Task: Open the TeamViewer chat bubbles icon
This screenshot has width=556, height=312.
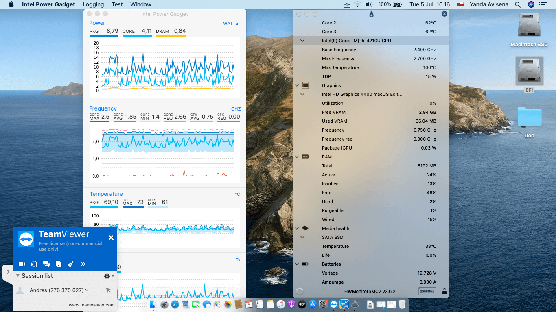Action: [x=46, y=264]
